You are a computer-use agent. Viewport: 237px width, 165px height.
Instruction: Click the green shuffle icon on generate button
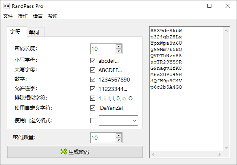point(64,152)
